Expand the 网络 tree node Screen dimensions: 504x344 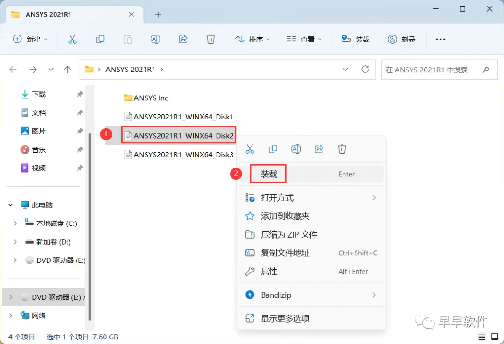11,316
